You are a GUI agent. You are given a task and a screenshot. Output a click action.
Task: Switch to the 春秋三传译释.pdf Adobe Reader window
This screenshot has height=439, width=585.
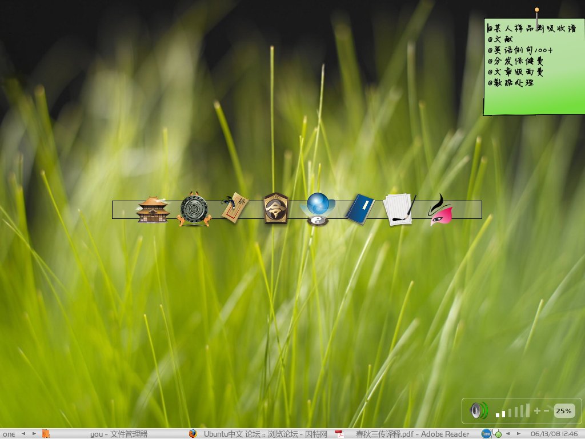pos(412,434)
